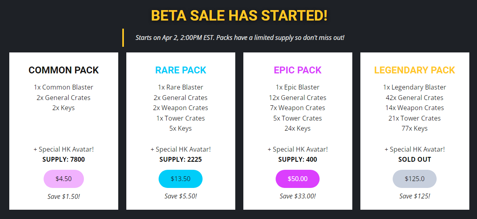Click the SOLD OUT label
The image size is (477, 219).
coord(414,159)
